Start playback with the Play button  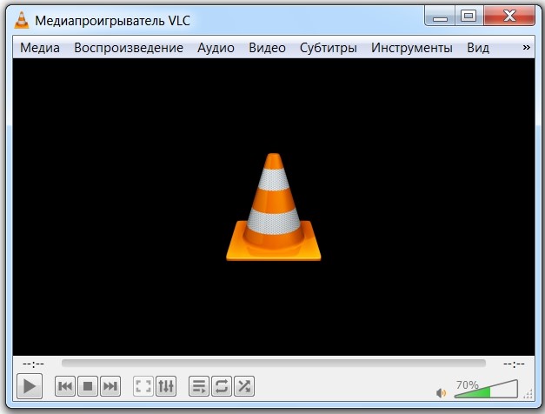click(x=30, y=386)
